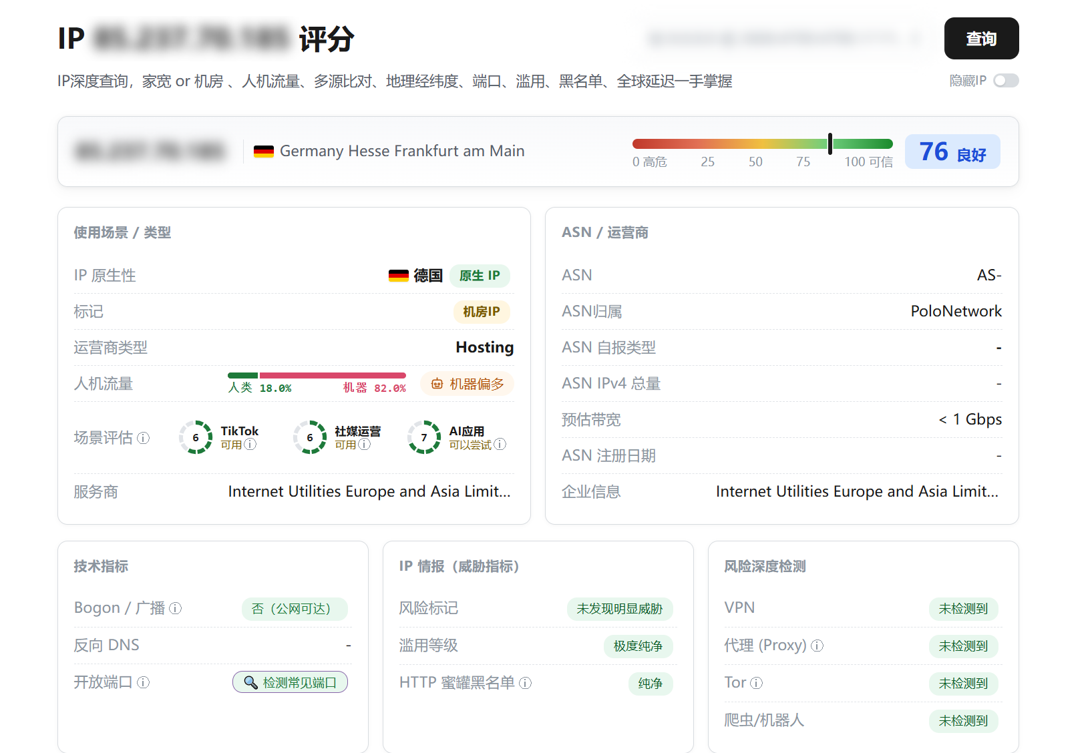Viewport: 1092px width, 753px height.
Task: Click the 爬虫/机器人 未检测到 badge
Action: (x=963, y=721)
